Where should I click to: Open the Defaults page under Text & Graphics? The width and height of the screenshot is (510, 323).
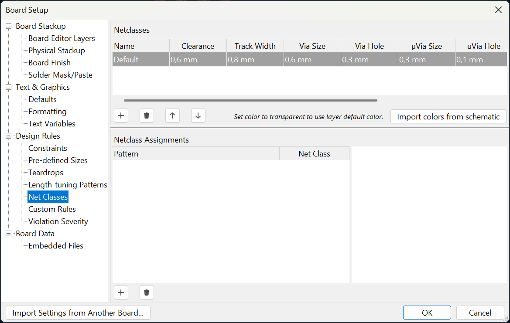[42, 99]
